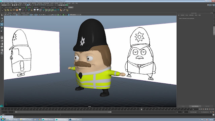215x121 pixels.
Task: Click the Open Scene folder icon
Action: 14,5
